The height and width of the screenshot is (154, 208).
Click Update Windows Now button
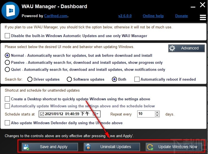point(174,147)
